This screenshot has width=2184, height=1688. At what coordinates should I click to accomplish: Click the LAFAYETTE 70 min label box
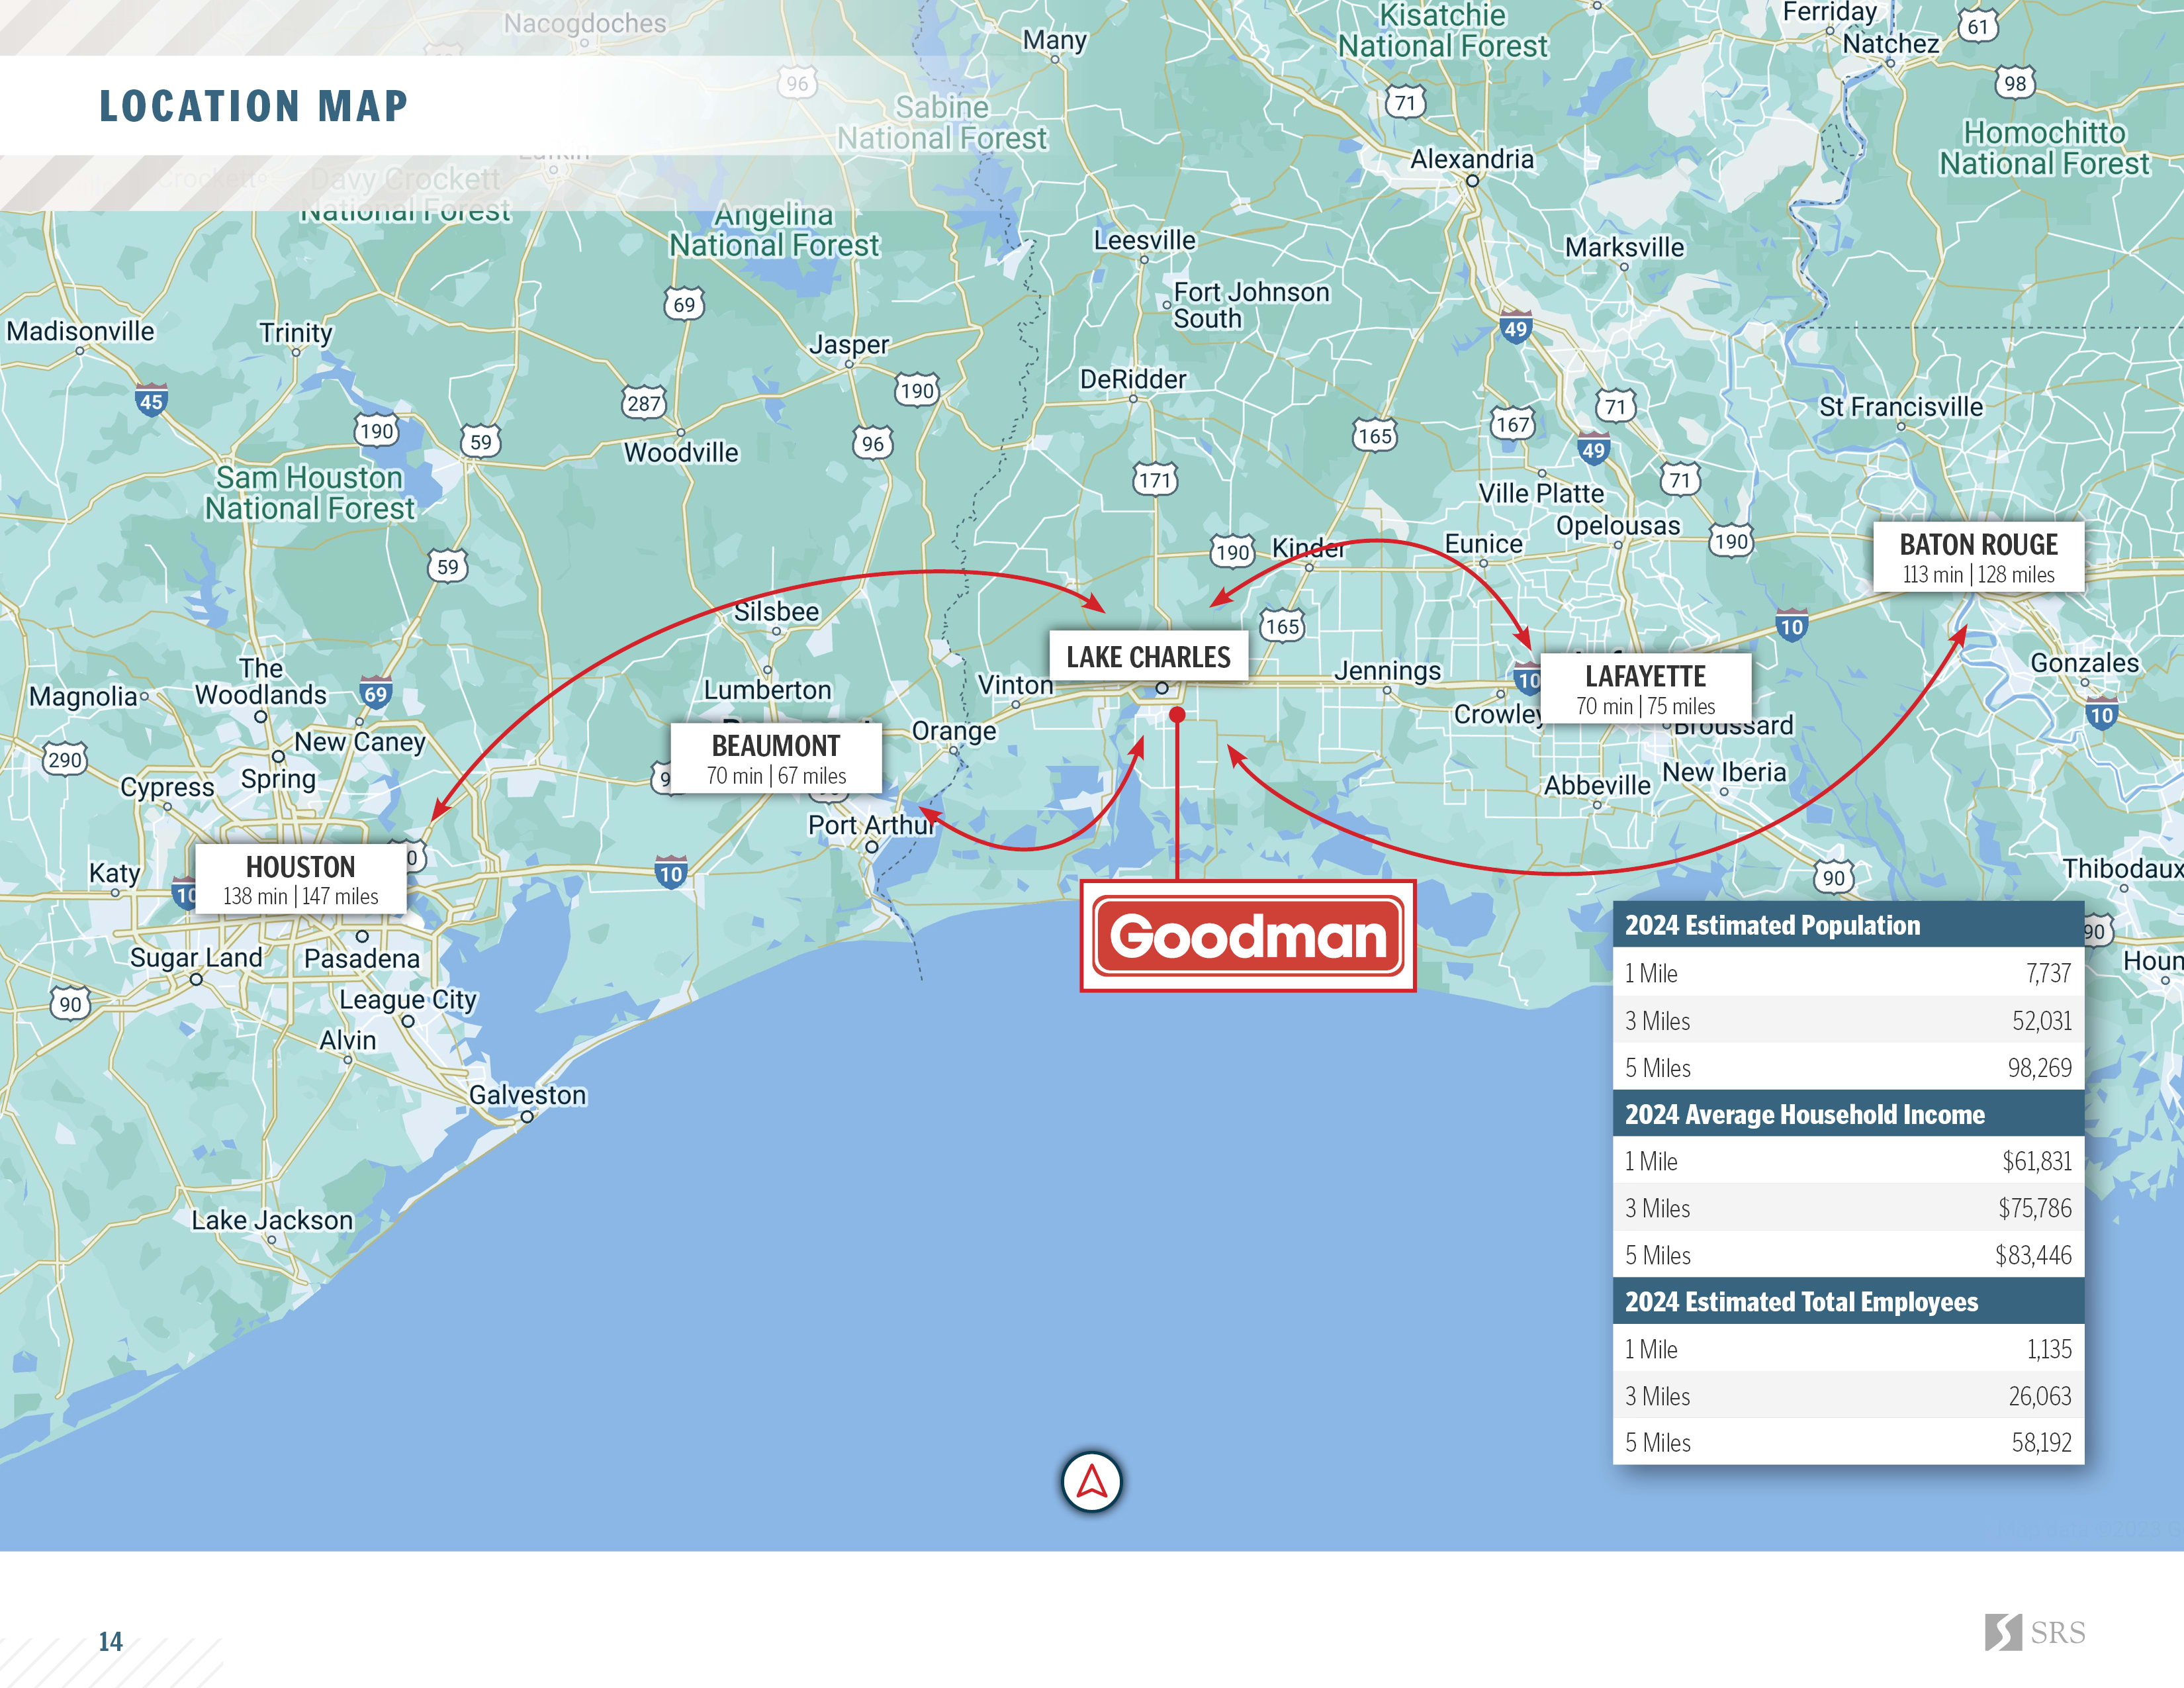point(1645,689)
